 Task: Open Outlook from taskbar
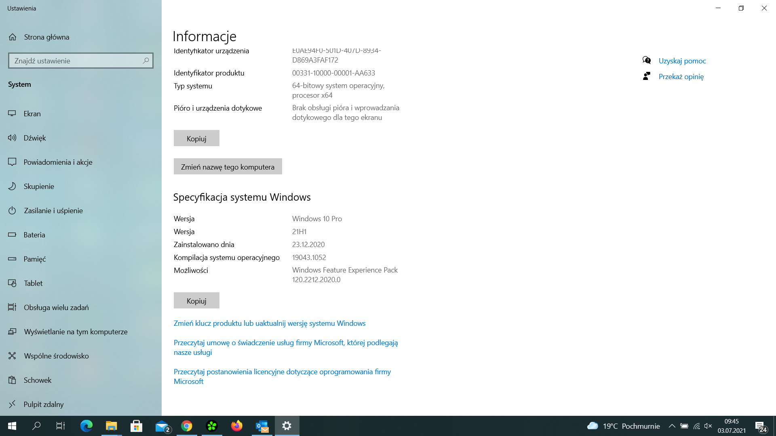tap(262, 426)
